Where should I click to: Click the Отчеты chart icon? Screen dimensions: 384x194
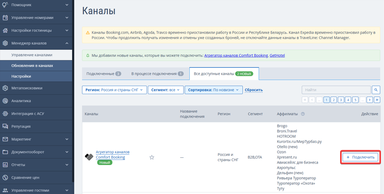point(5,165)
